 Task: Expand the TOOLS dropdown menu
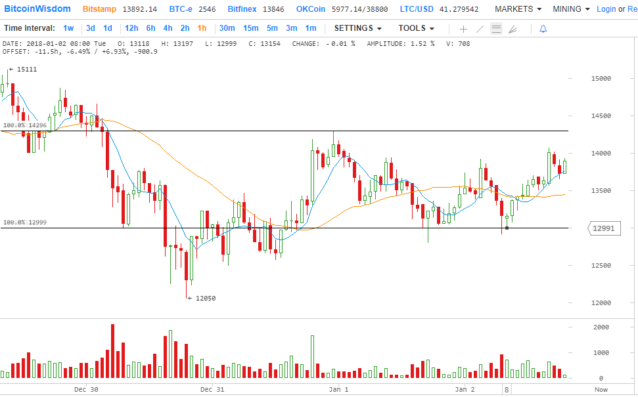pos(416,28)
